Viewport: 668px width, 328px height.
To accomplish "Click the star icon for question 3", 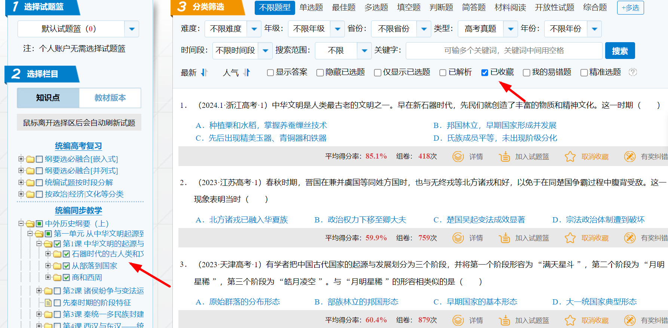I will click(570, 320).
